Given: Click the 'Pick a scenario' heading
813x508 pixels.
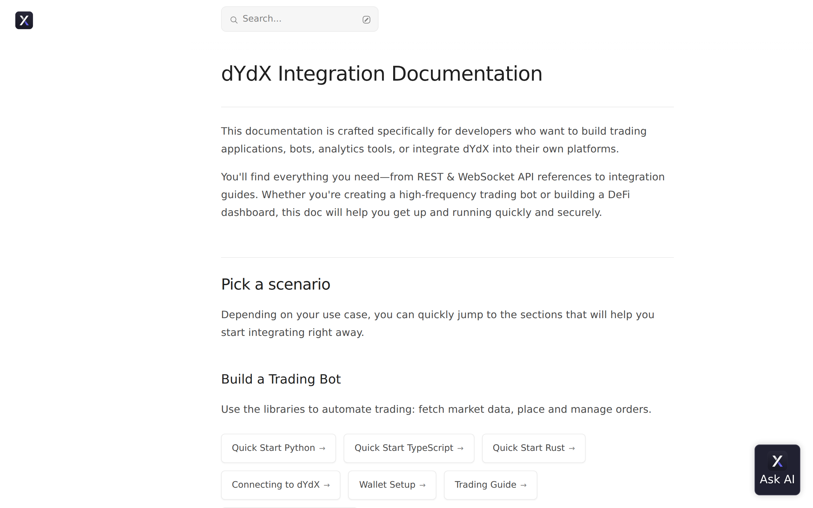Looking at the screenshot, I should [x=275, y=284].
